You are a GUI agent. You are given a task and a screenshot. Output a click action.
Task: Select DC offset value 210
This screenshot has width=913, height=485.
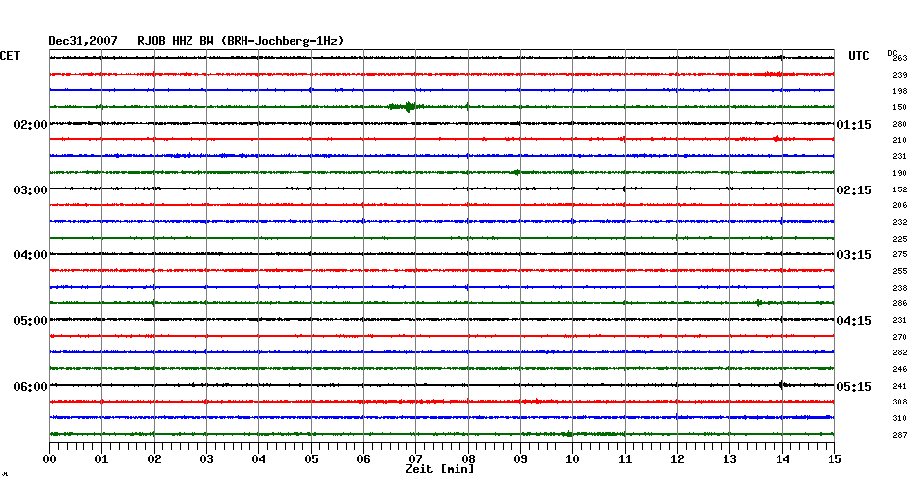pos(900,140)
